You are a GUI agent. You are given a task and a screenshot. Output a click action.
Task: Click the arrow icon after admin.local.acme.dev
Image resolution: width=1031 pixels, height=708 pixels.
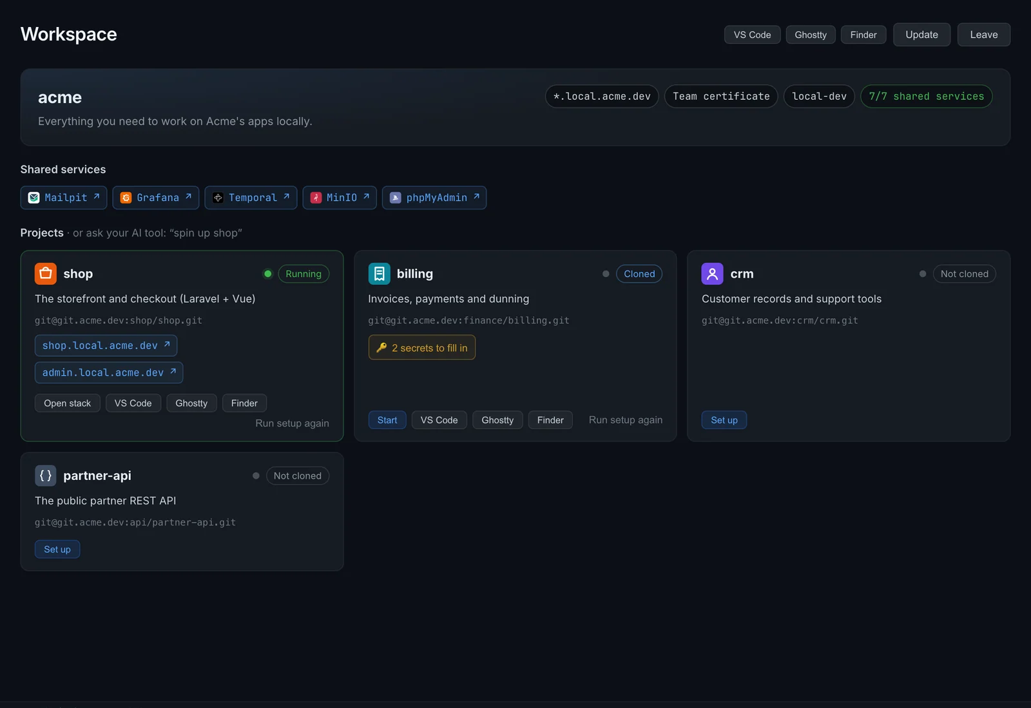(x=173, y=372)
